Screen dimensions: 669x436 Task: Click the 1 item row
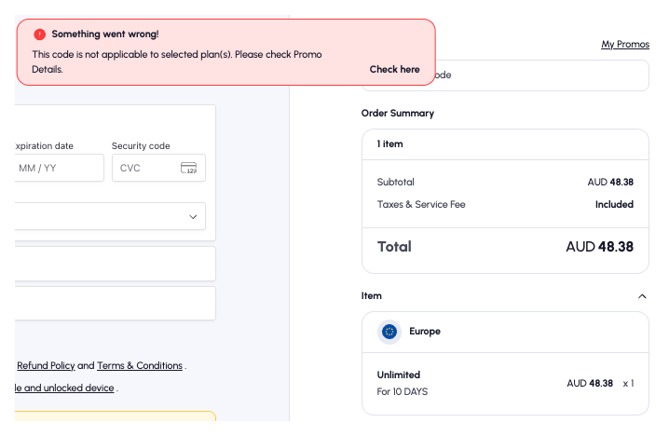click(505, 144)
